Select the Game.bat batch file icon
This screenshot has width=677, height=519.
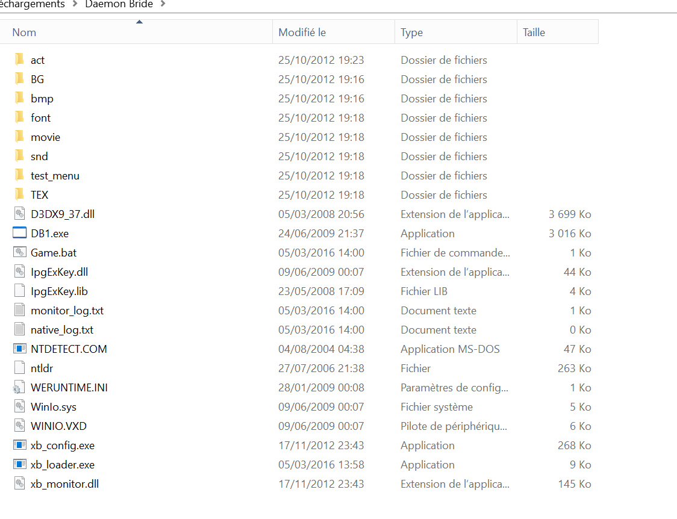point(20,253)
